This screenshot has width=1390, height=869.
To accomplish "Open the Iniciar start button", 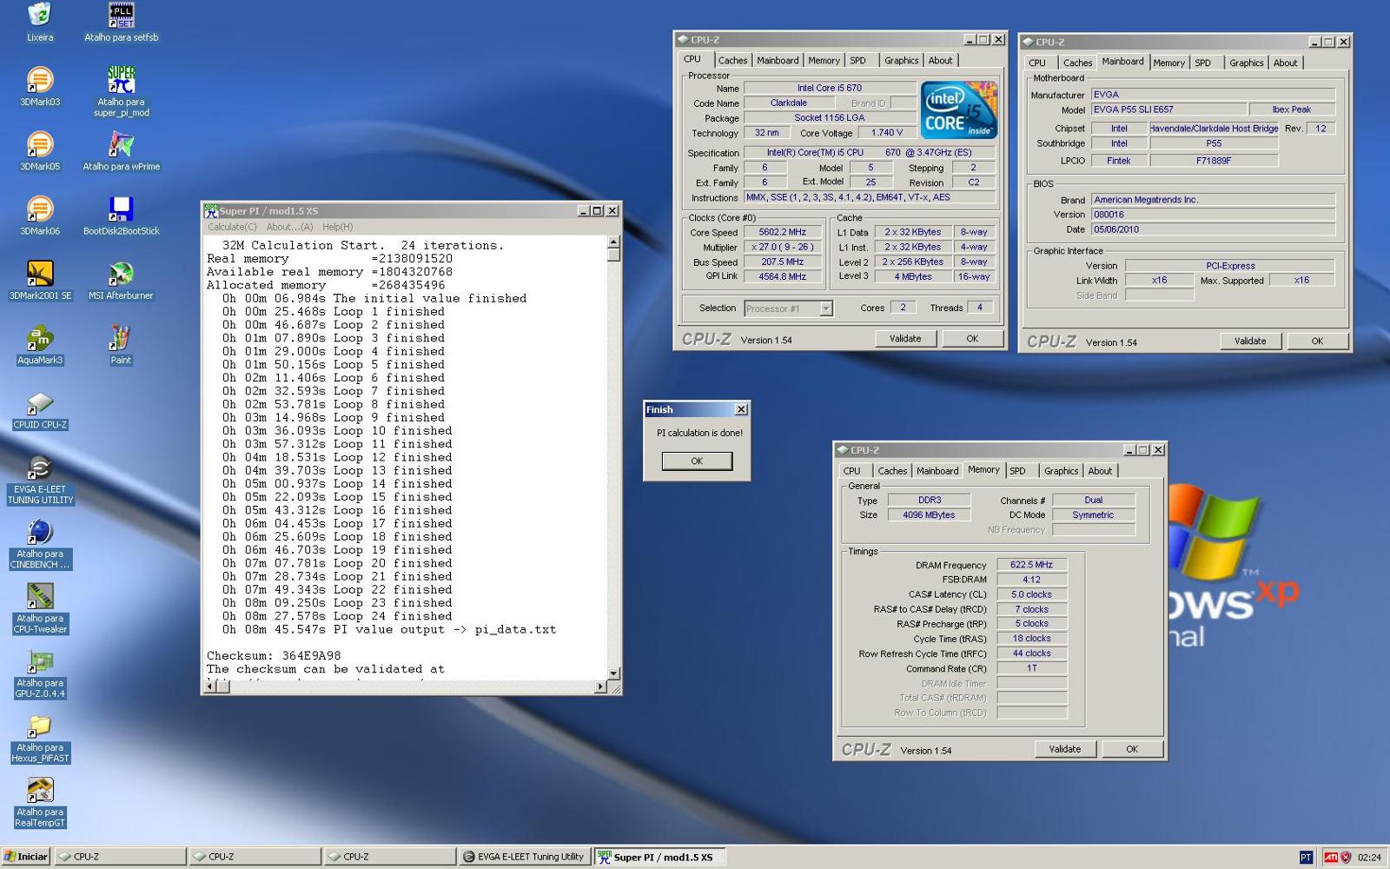I will (x=25, y=857).
